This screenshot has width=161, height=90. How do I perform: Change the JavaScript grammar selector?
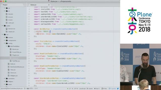pyautogui.click(x=82, y=88)
